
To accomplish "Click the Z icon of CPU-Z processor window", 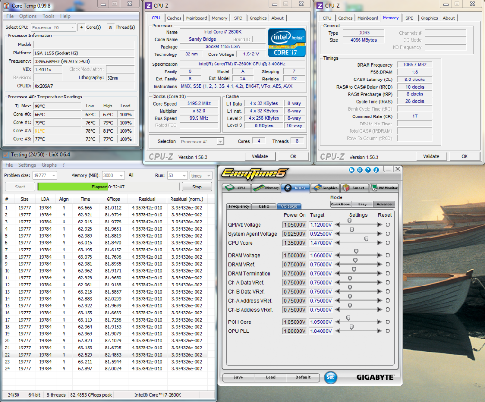I will coord(149,6).
